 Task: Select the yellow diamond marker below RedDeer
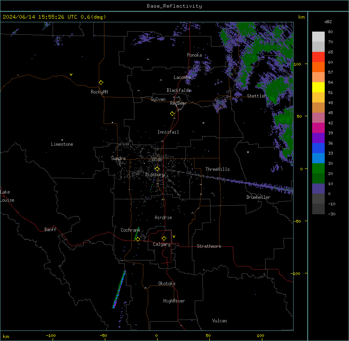point(172,113)
